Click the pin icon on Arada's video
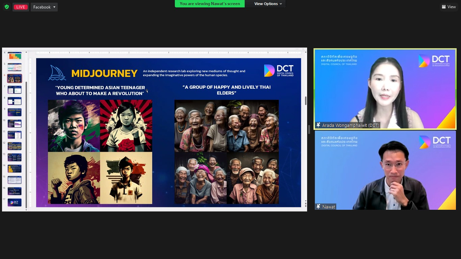The width and height of the screenshot is (461, 259). (x=318, y=125)
